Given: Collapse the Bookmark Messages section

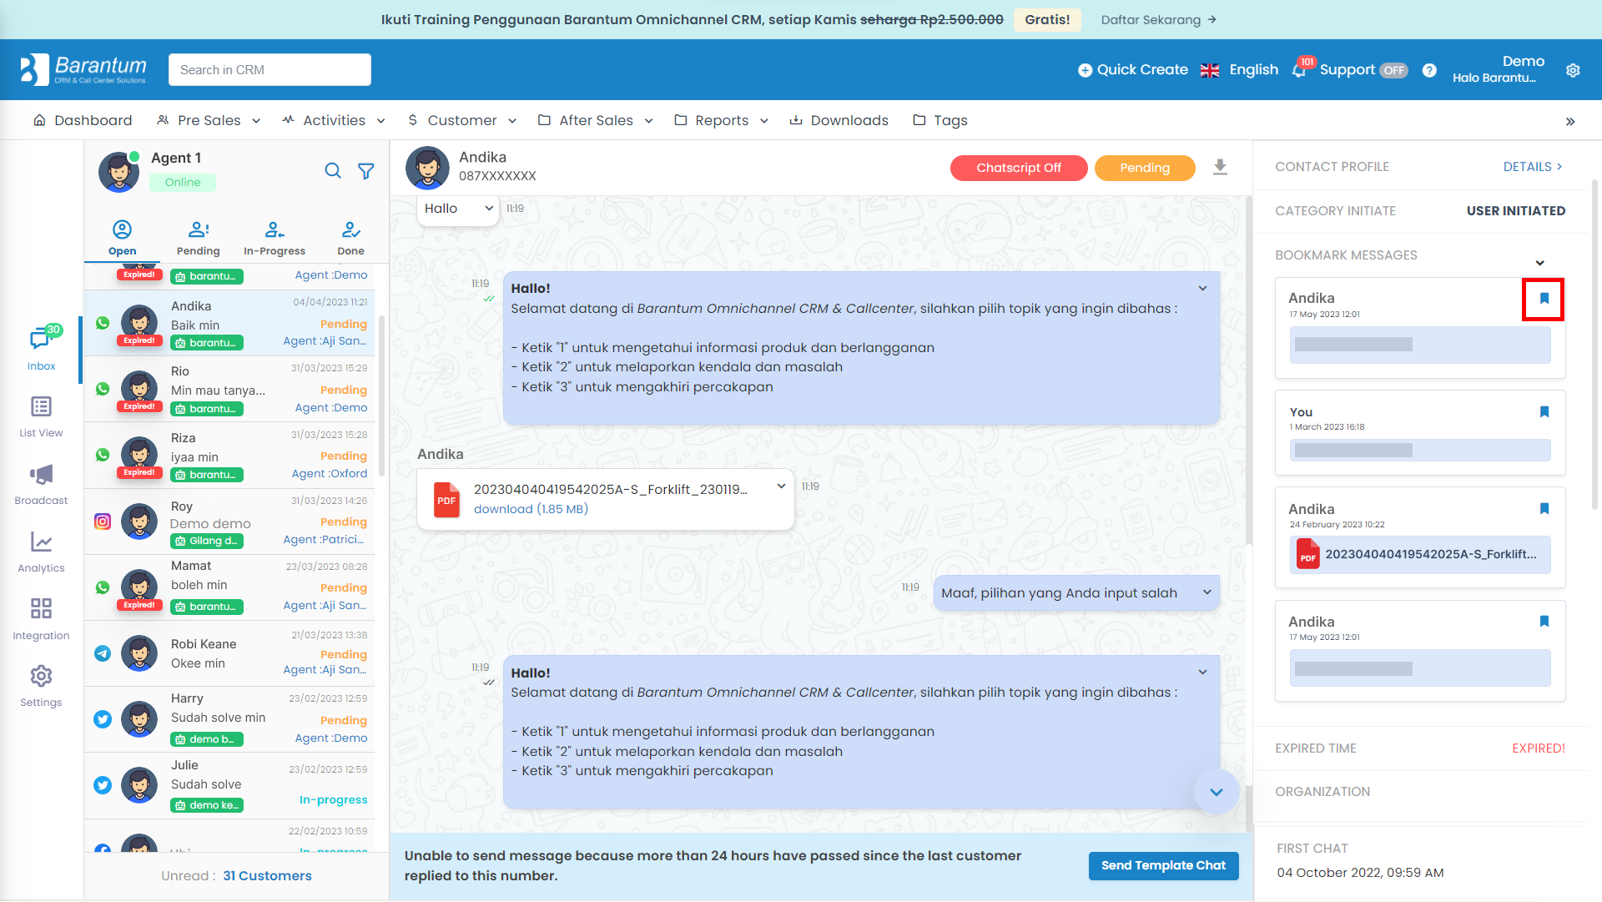Looking at the screenshot, I should click(1540, 263).
